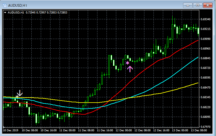This screenshot has width=216, height=136.
Task: Click the 10 Dec 16:00 time label
Action: click(x=49, y=130)
